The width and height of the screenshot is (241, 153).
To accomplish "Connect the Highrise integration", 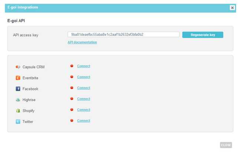I will [84, 99].
